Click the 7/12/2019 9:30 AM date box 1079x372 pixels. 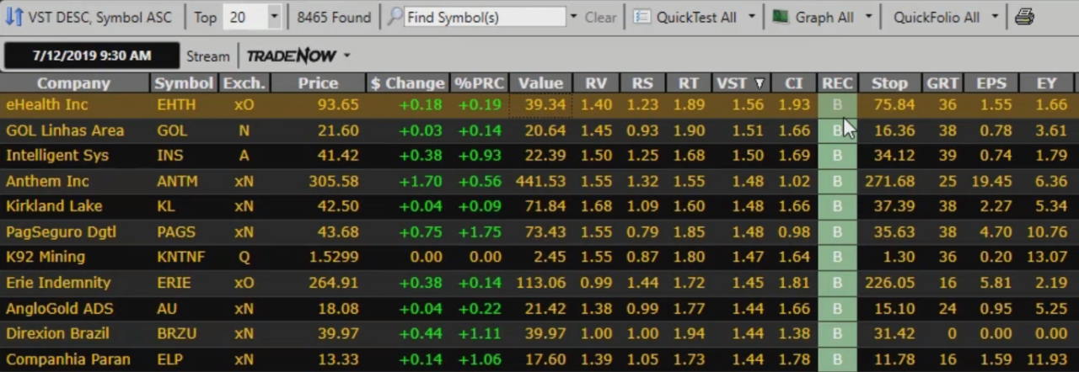[92, 56]
